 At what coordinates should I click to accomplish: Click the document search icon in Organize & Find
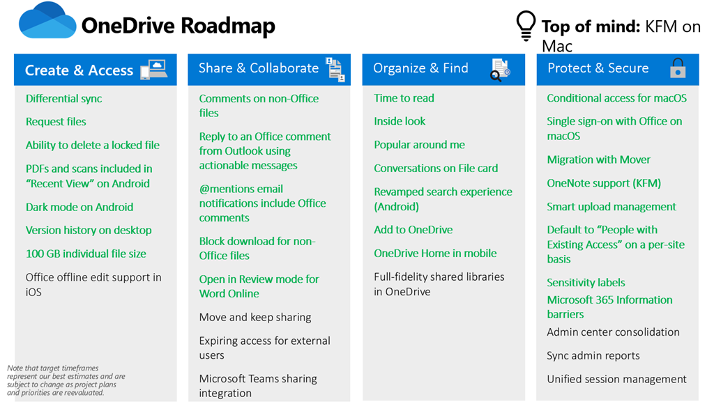click(x=500, y=70)
